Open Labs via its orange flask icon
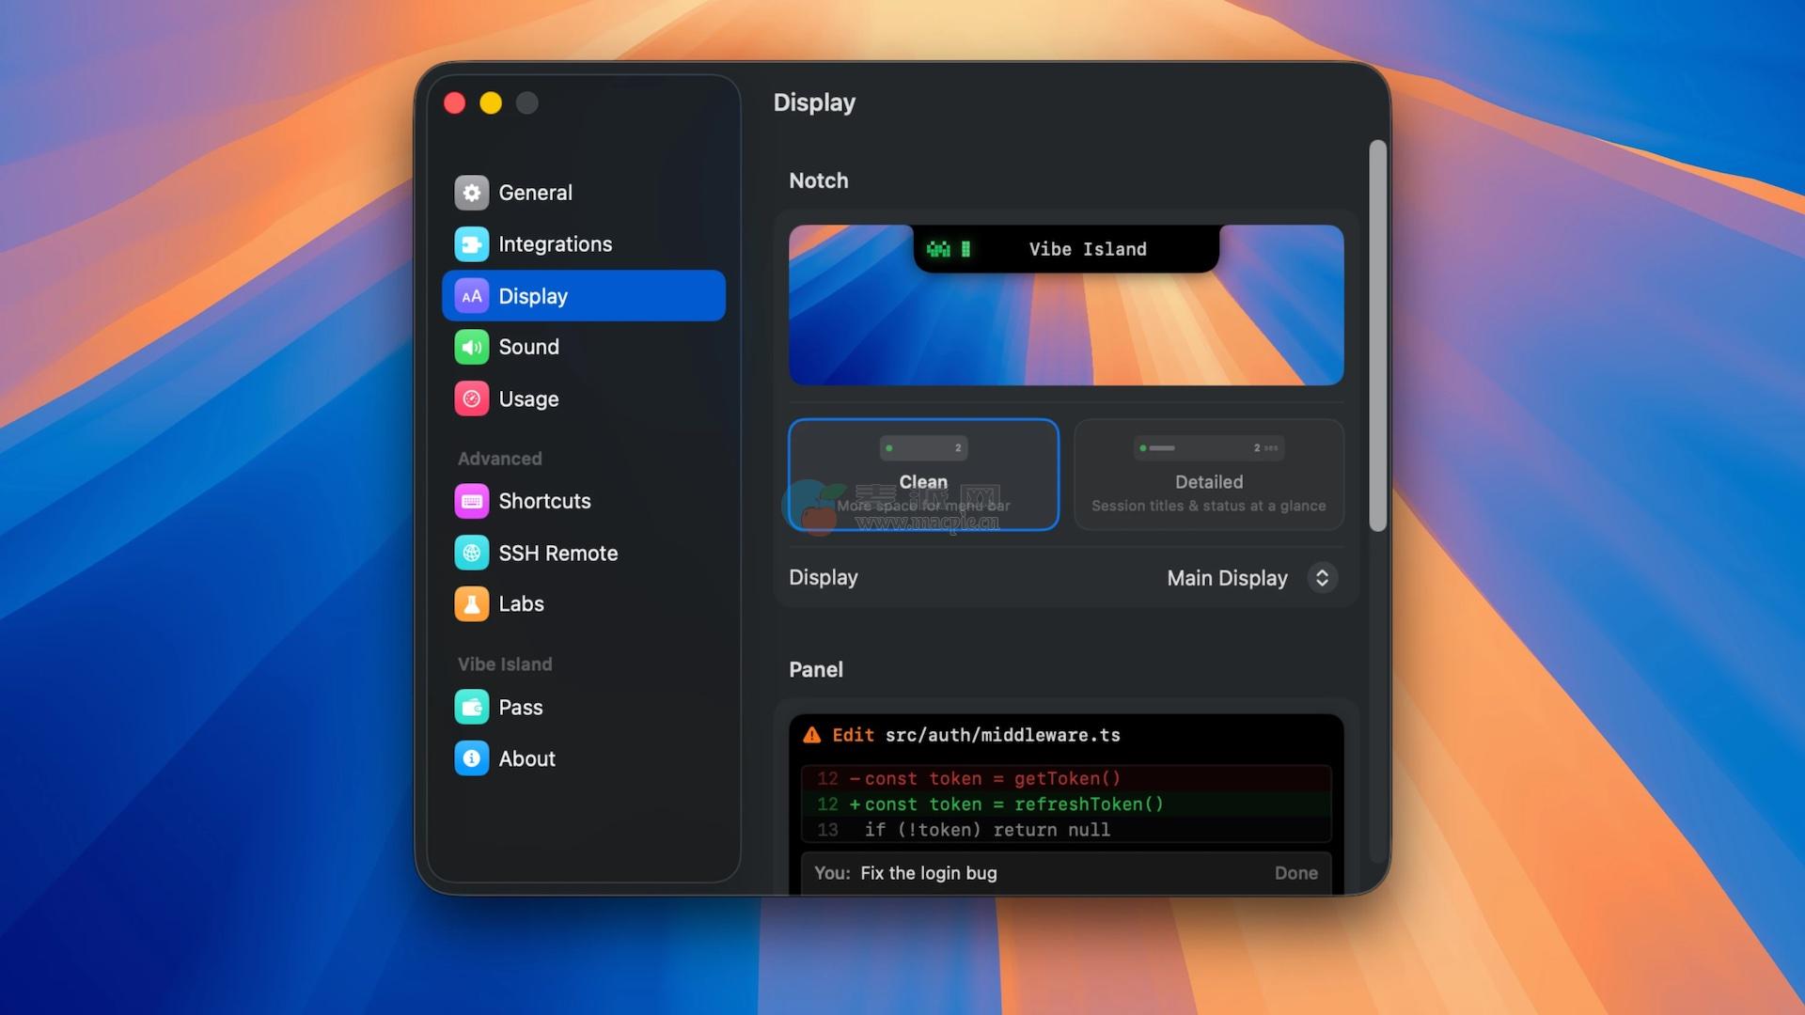 click(x=471, y=603)
